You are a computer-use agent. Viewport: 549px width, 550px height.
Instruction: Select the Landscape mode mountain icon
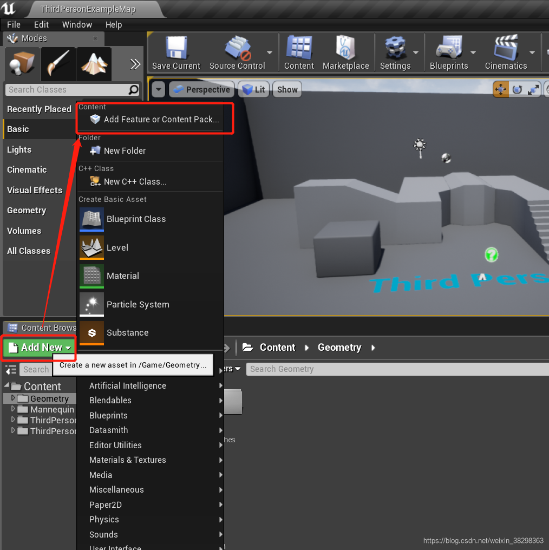pyautogui.click(x=94, y=64)
